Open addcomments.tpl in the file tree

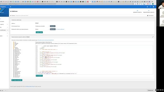click(x=18, y=50)
